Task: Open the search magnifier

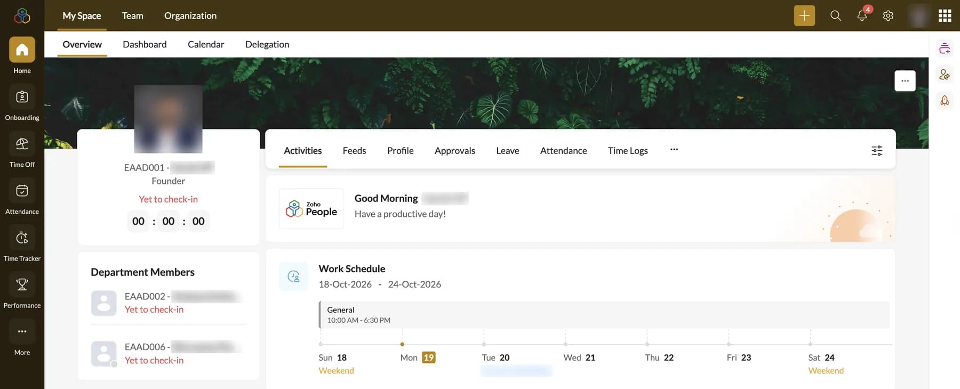Action: click(836, 15)
